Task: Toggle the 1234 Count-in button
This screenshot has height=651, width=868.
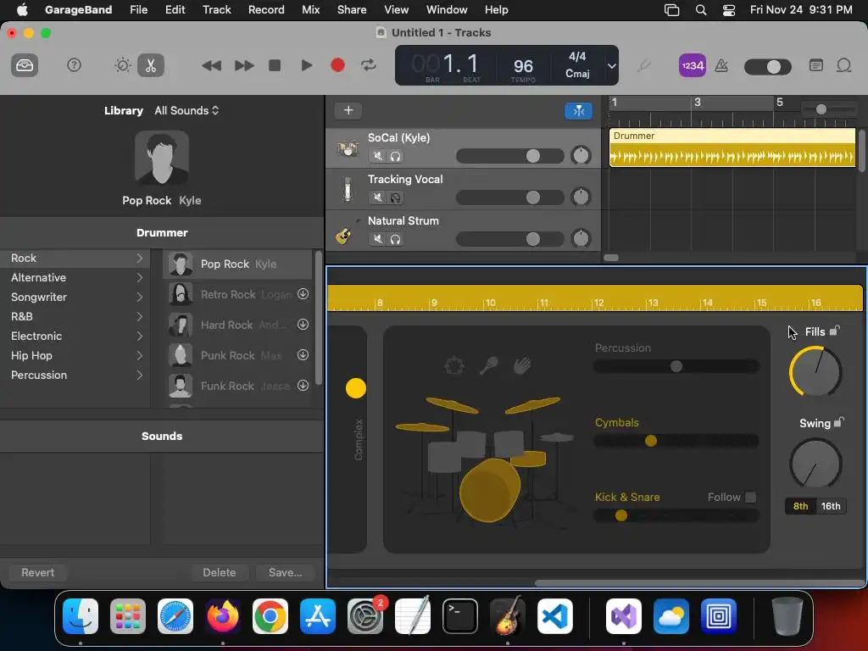Action: (692, 65)
